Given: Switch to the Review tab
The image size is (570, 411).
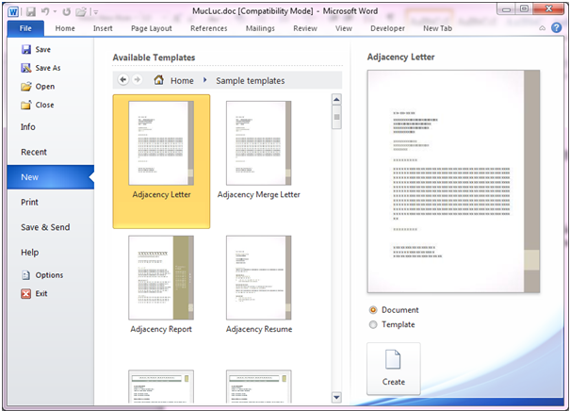Looking at the screenshot, I should (x=305, y=28).
